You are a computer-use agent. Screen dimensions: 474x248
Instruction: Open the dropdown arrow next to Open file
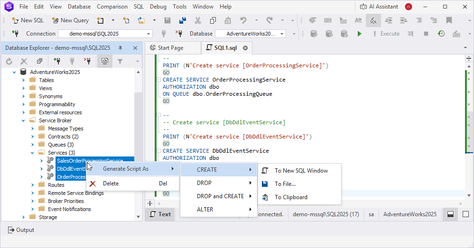coord(154,20)
